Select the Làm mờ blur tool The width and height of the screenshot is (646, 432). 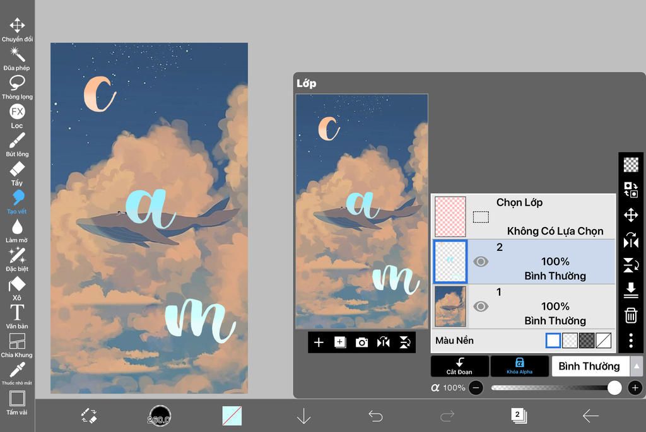[17, 231]
